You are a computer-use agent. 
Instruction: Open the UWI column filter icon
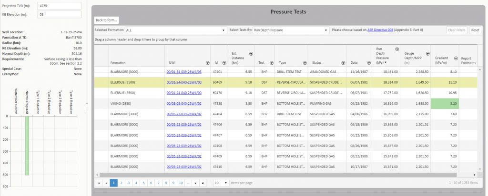[208, 63]
